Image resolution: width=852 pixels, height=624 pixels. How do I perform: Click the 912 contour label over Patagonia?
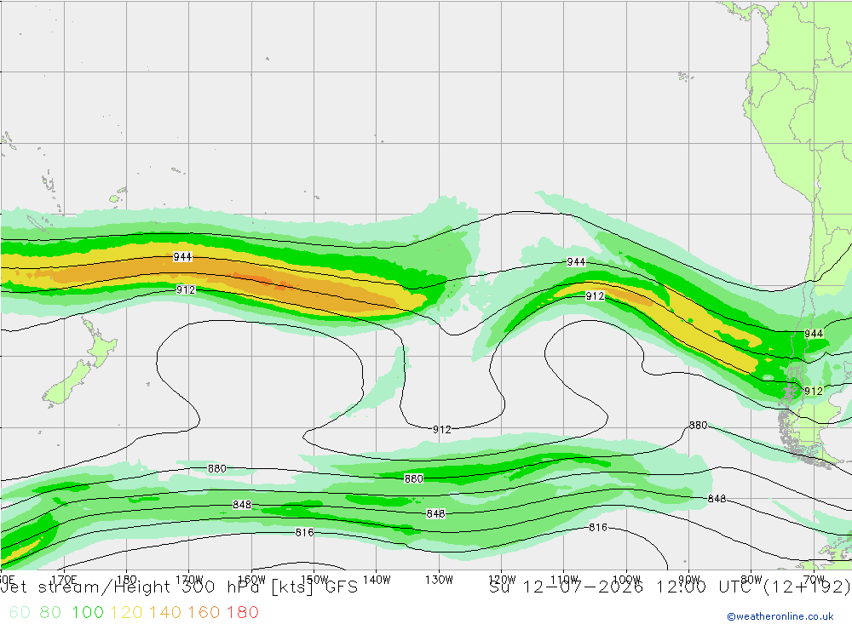pos(814,391)
